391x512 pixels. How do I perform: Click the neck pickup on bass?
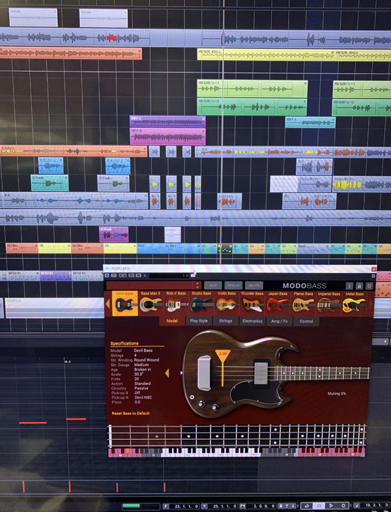(x=261, y=373)
